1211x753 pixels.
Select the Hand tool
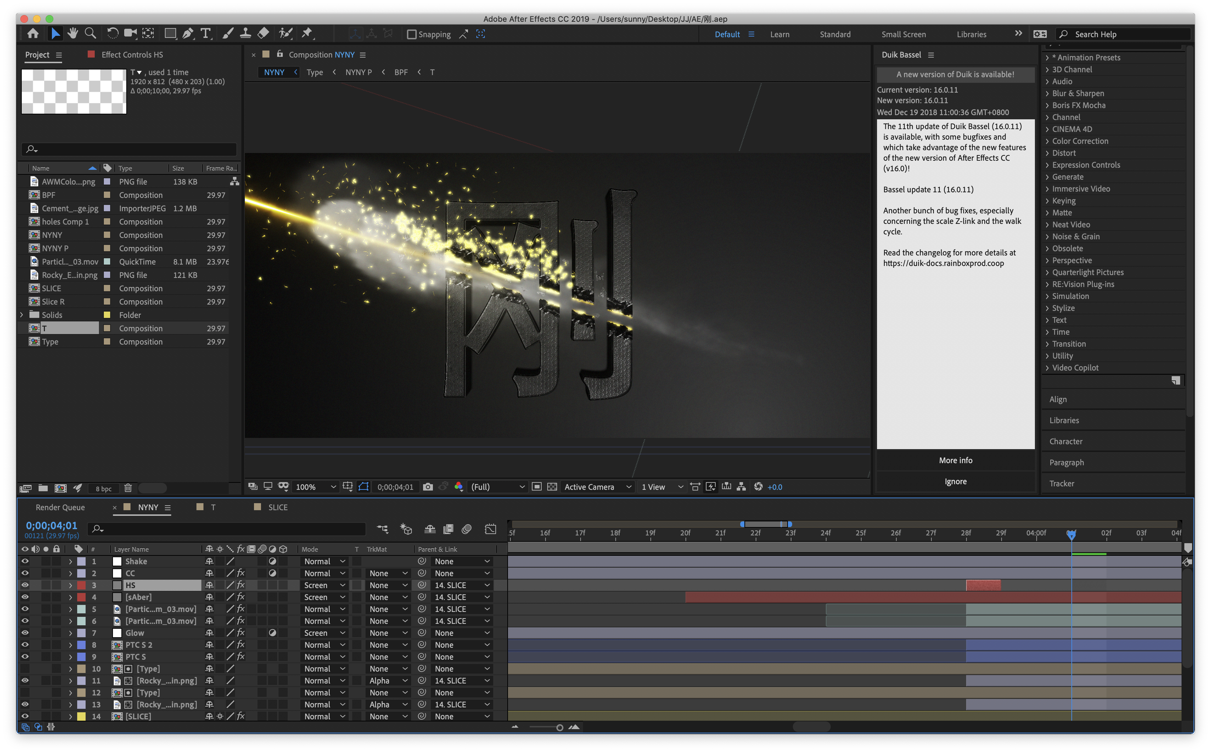point(73,34)
